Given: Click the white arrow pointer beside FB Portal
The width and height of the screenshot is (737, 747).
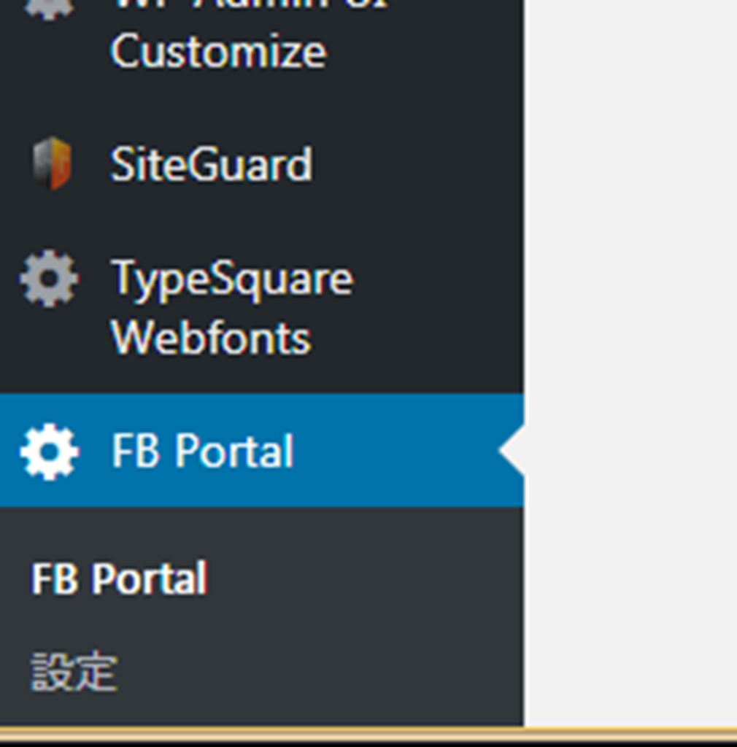Looking at the screenshot, I should click(x=513, y=451).
